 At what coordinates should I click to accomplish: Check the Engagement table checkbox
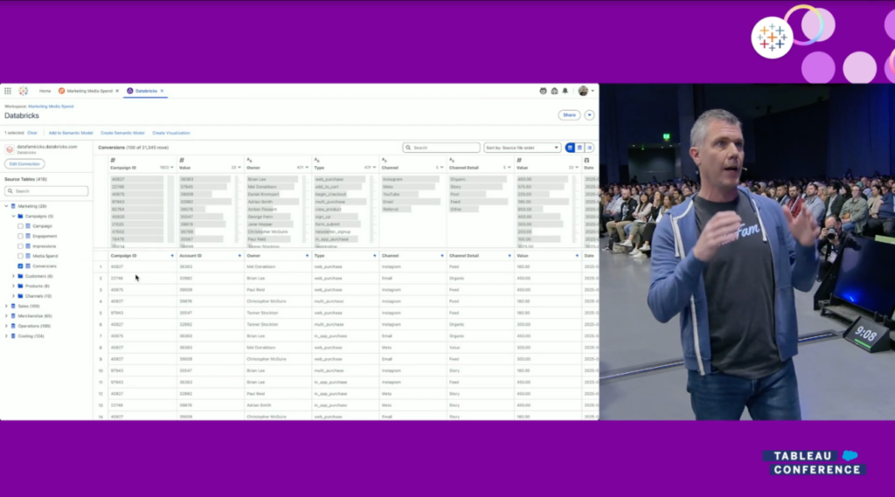click(21, 236)
